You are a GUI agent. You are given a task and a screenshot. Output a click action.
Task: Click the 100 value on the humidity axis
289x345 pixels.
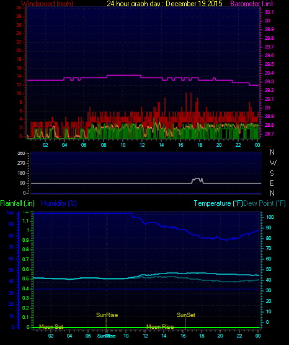[x=10, y=213]
